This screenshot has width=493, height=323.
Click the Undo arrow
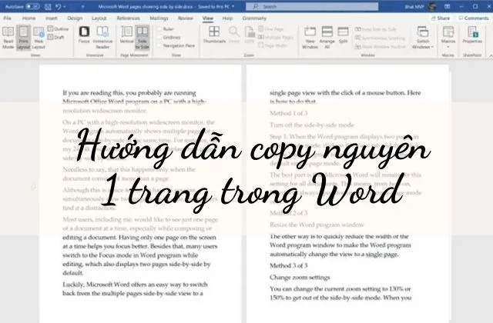click(59, 7)
